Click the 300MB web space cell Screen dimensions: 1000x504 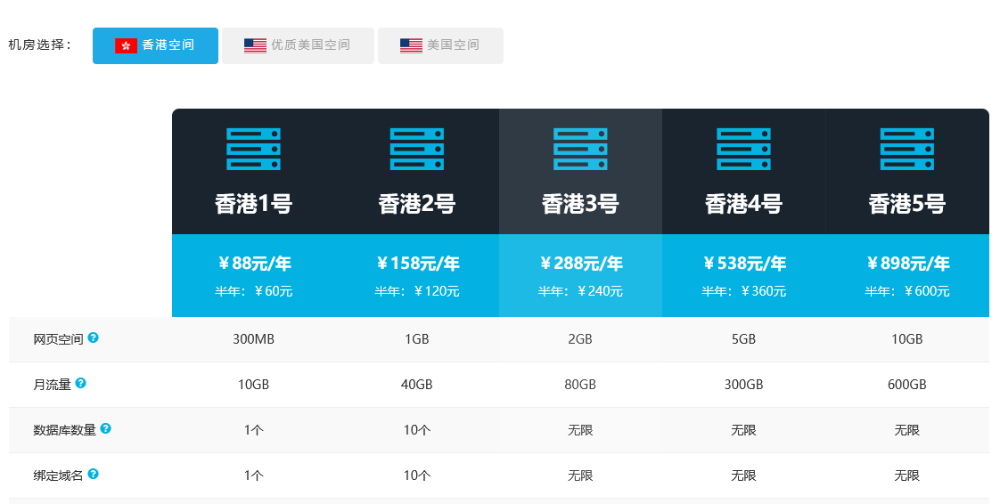click(254, 339)
